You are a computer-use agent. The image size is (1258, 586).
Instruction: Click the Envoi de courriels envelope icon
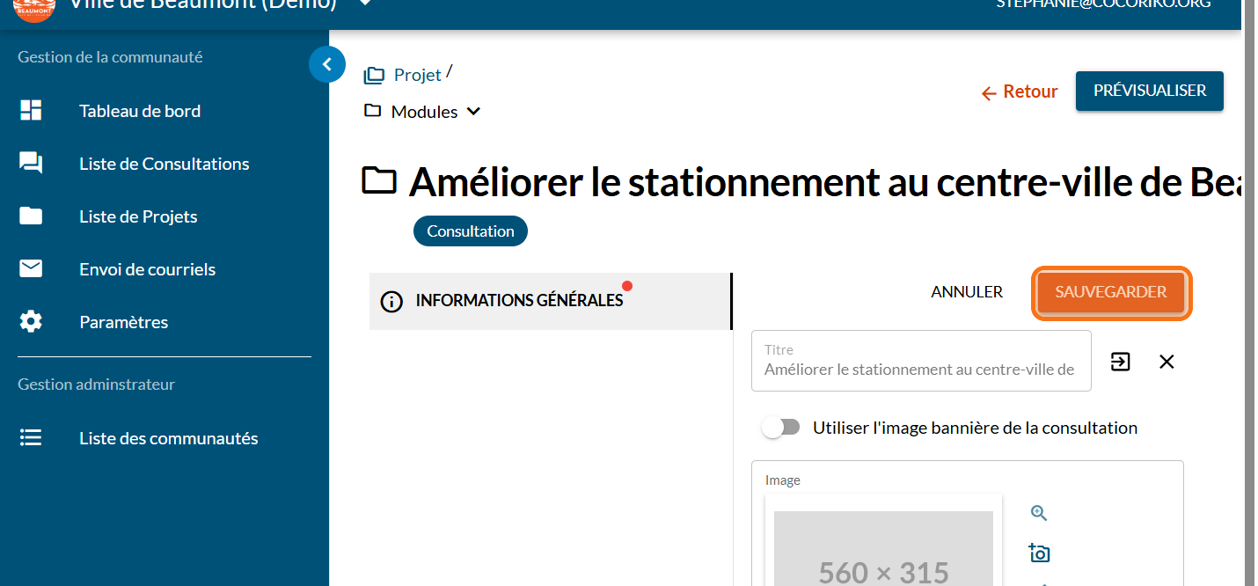31,269
